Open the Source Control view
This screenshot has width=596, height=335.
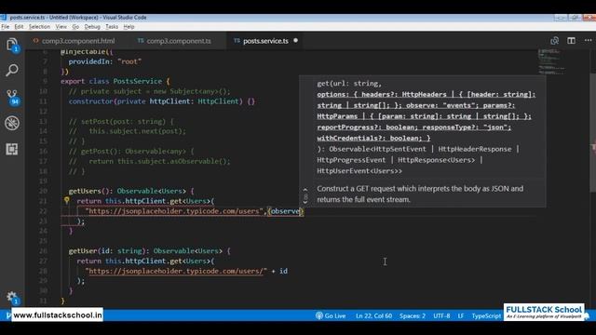[12, 97]
